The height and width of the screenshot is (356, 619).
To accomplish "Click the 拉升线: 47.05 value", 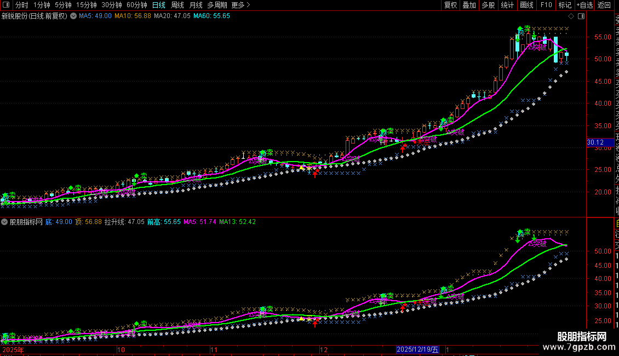I will click(124, 222).
